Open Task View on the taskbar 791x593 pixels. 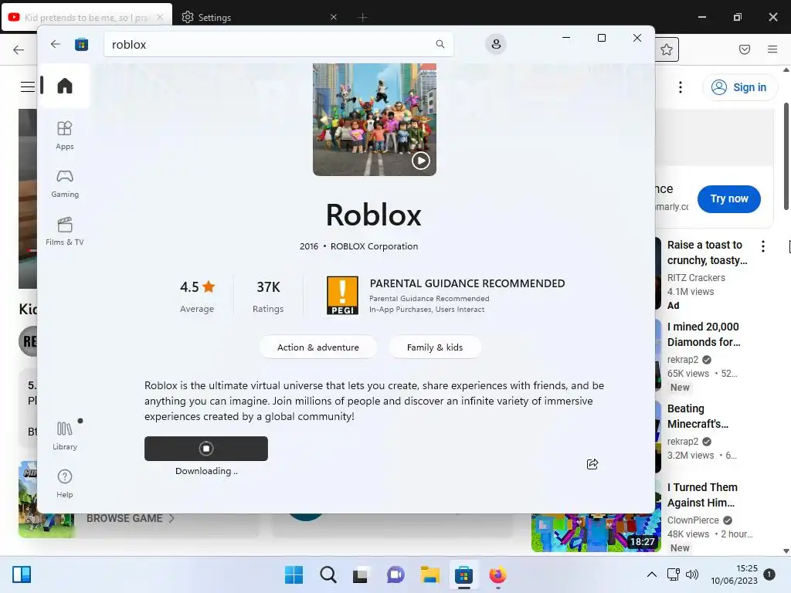(x=360, y=574)
